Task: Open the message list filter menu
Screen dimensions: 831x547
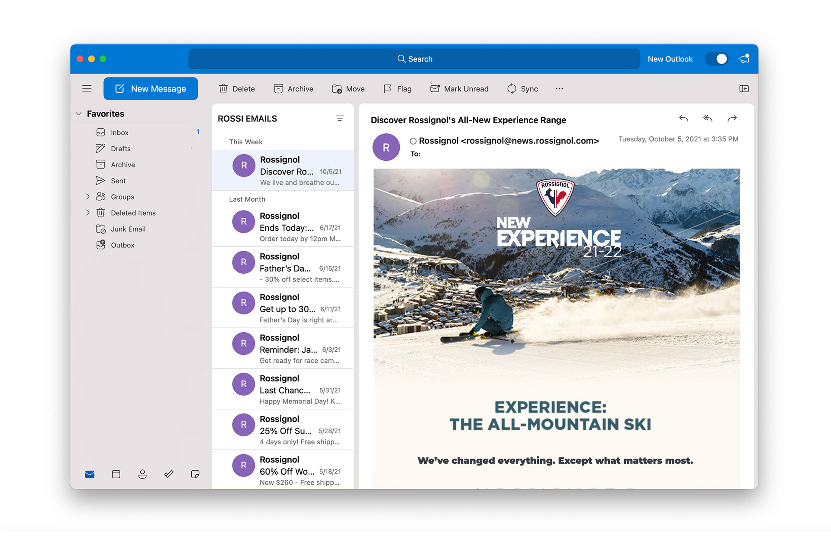Action: (x=340, y=119)
